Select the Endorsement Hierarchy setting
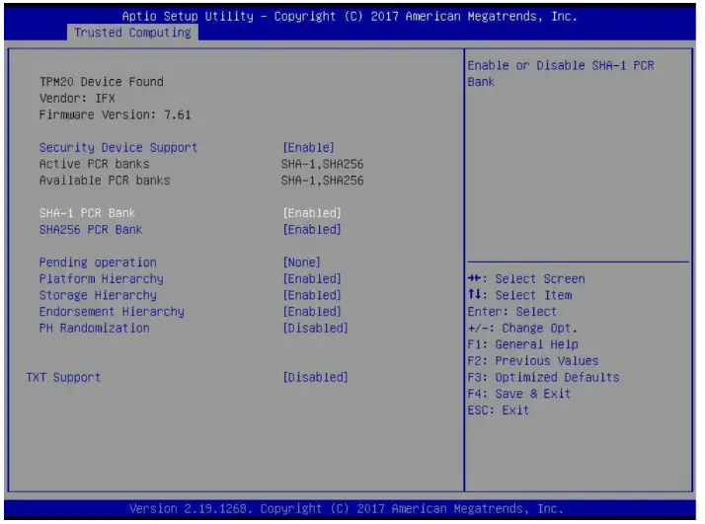705x524 pixels. point(112,312)
